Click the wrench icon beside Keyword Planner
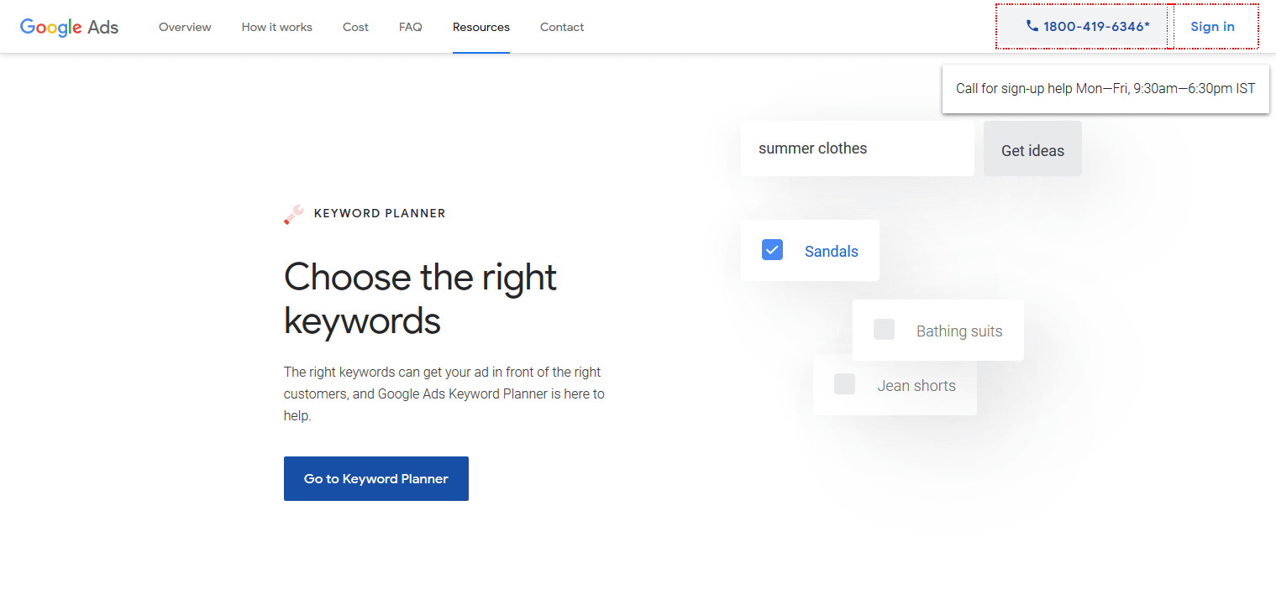Screen dimensions: 1276x615 click(294, 215)
